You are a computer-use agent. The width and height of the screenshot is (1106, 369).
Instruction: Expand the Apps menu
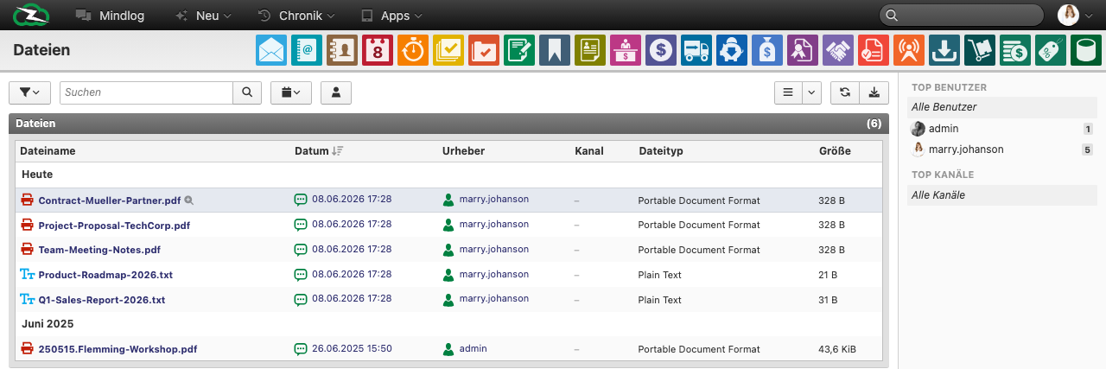[391, 16]
